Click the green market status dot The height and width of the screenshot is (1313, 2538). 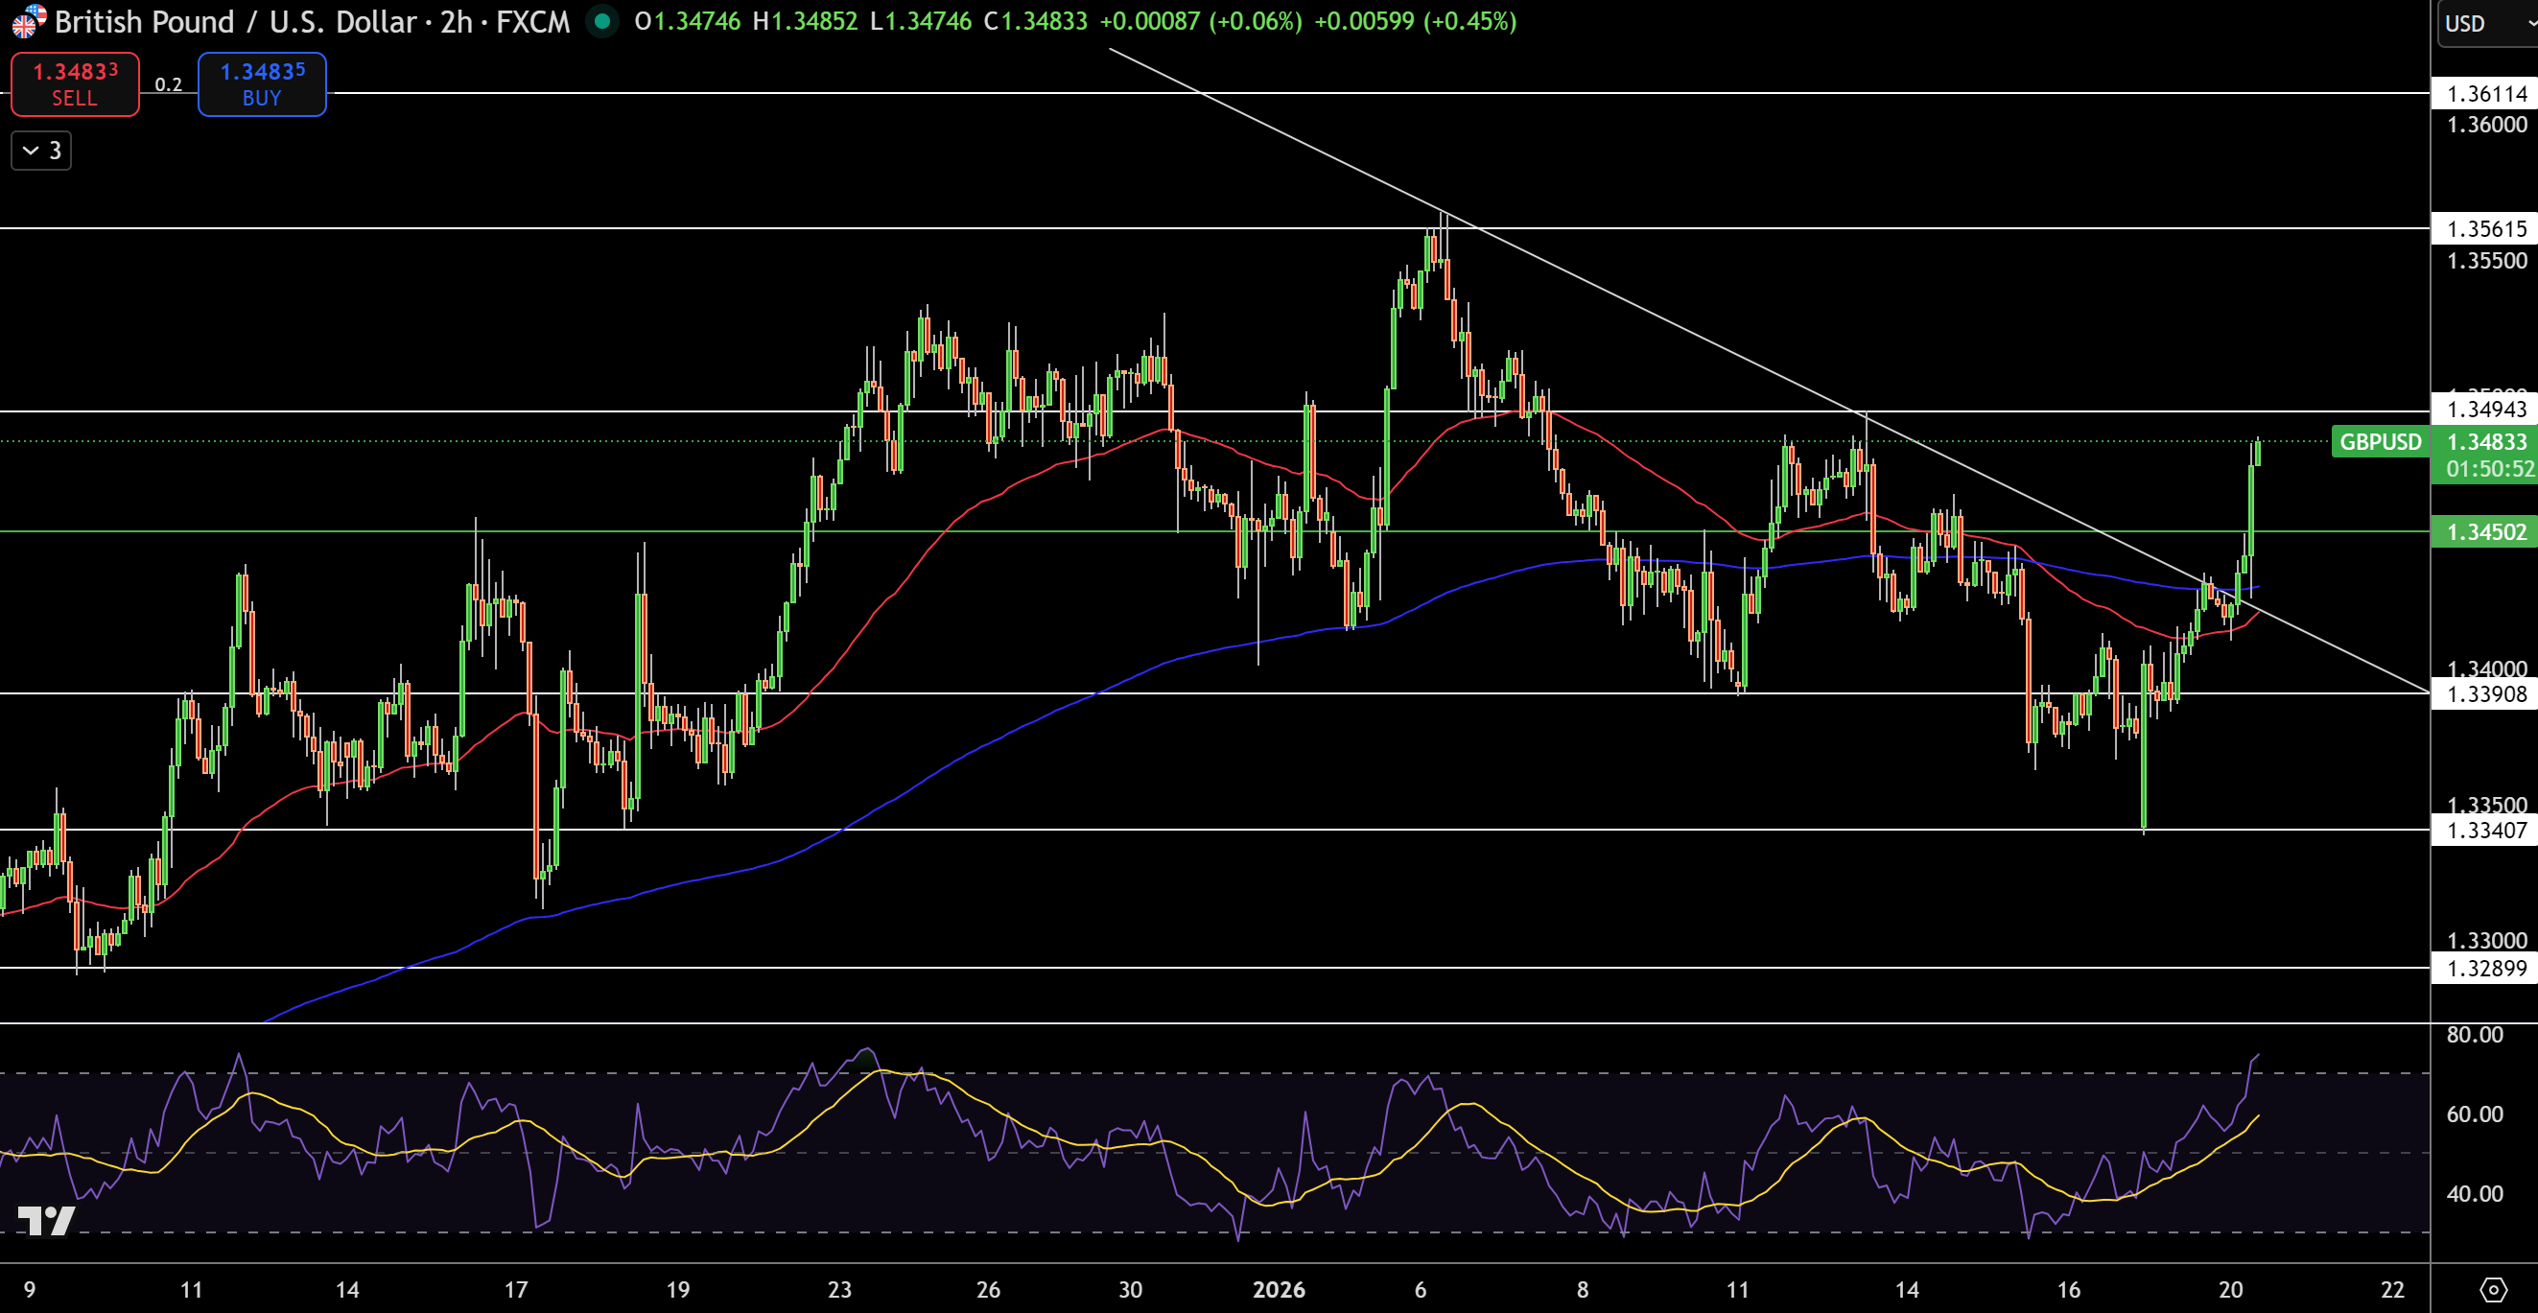(x=602, y=21)
